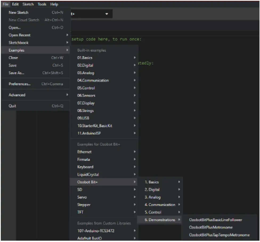Open the Ethernet library examples
Image resolution: width=260 pixels, height=242 pixels.
point(104,152)
